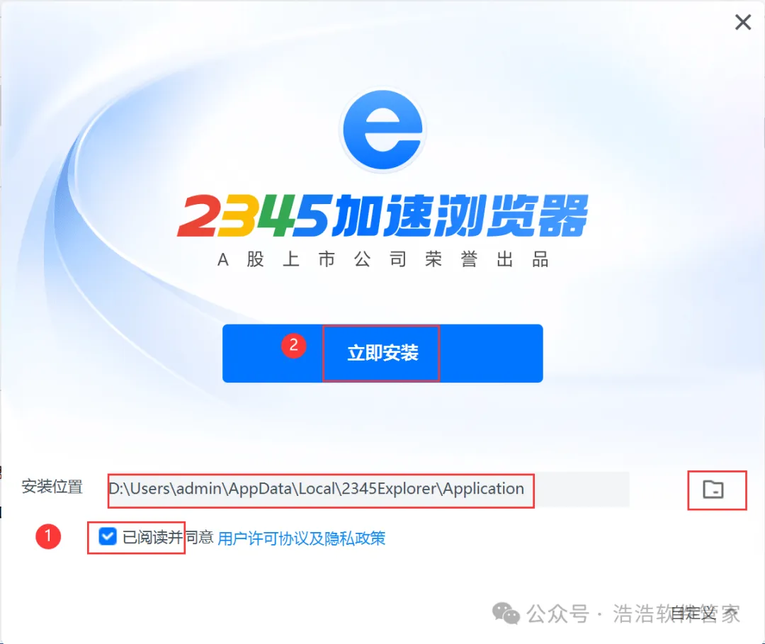Click the 同意 text before the policy link
The width and height of the screenshot is (765, 644).
click(199, 538)
